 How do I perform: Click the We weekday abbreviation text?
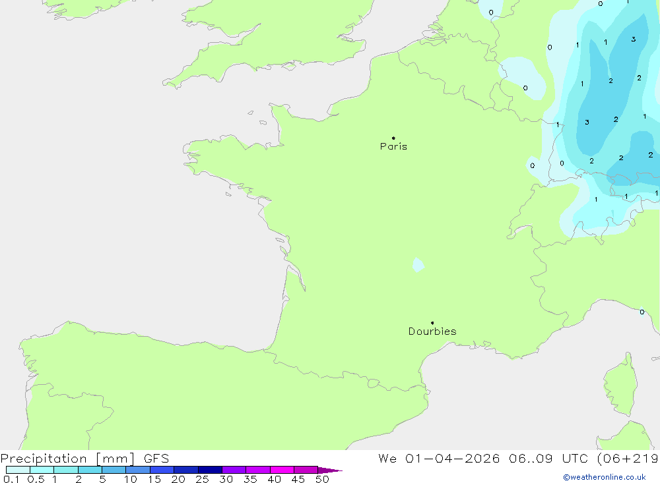pyautogui.click(x=387, y=459)
